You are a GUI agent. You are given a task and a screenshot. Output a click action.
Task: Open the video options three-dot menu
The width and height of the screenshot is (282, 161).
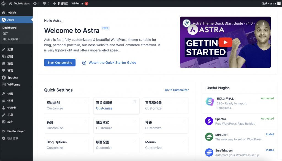coord(263,23)
